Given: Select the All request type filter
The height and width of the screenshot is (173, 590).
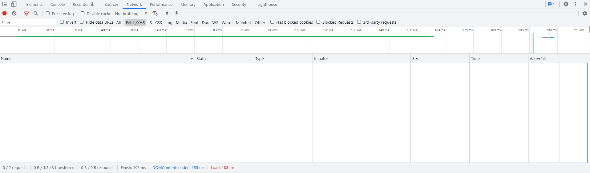Looking at the screenshot, I should [119, 22].
